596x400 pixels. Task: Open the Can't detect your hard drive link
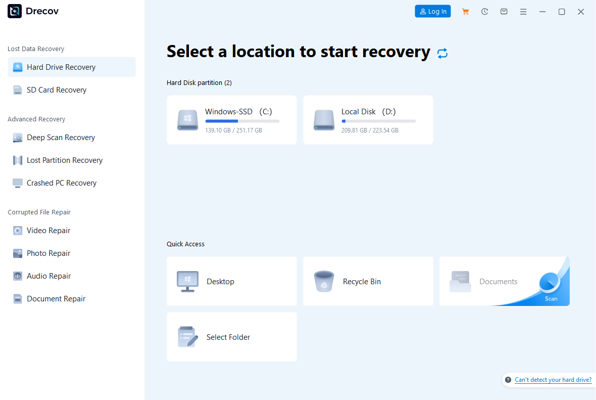pyautogui.click(x=553, y=380)
